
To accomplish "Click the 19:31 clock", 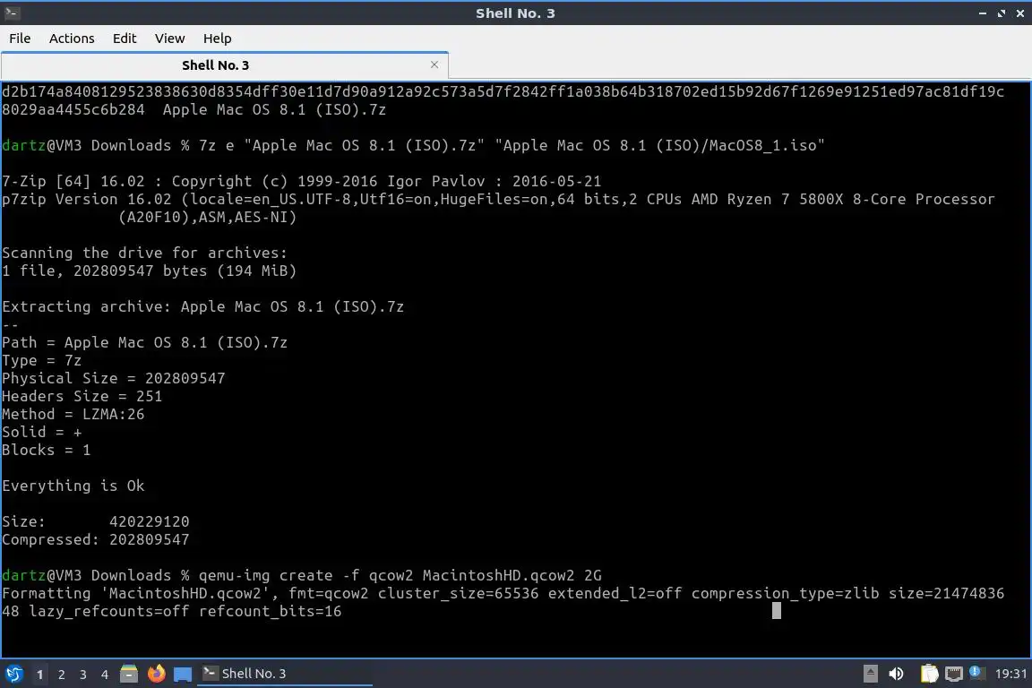I will [1010, 674].
